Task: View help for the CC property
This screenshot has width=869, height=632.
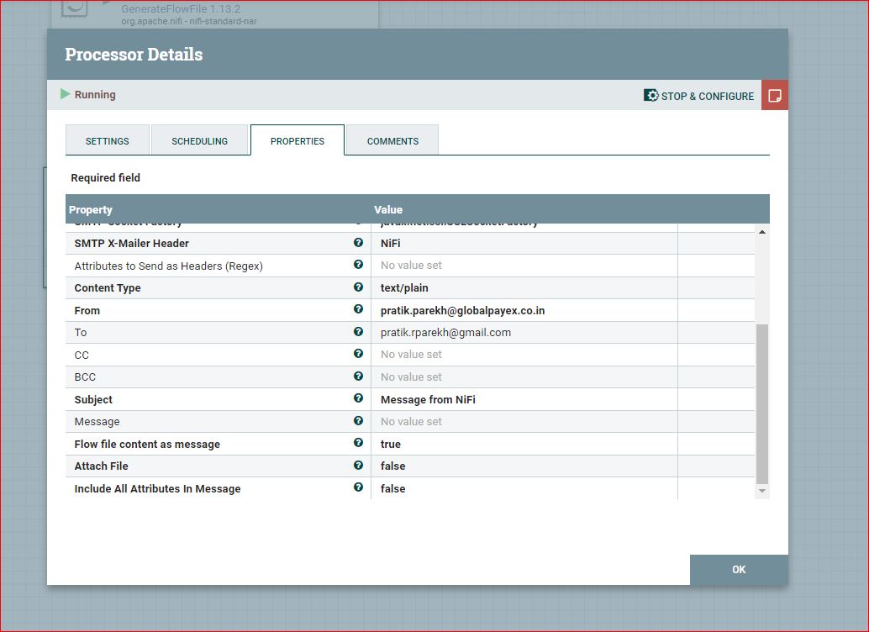Action: (x=358, y=355)
